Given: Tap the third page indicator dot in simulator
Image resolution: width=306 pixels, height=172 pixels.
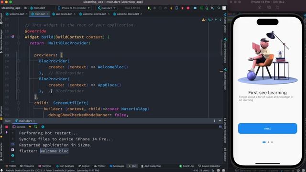Looking at the screenshot, I should (x=272, y=142).
